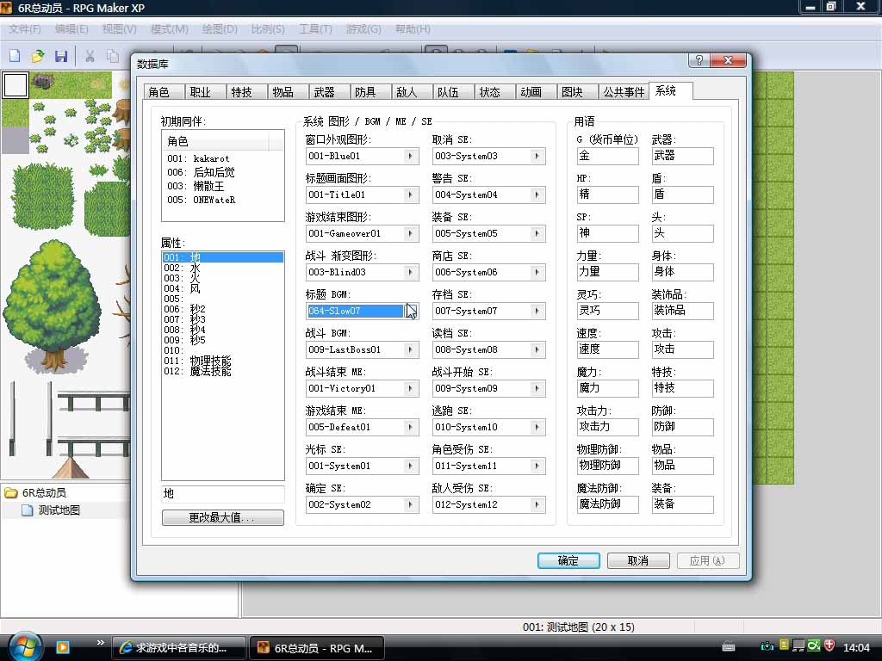Expand the 标题 BGM selector arrow
This screenshot has width=882, height=661.
(x=411, y=311)
